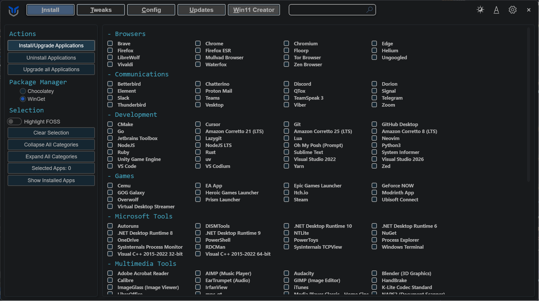Click Upgrade all Applications button
Image resolution: width=539 pixels, height=301 pixels.
pos(51,69)
